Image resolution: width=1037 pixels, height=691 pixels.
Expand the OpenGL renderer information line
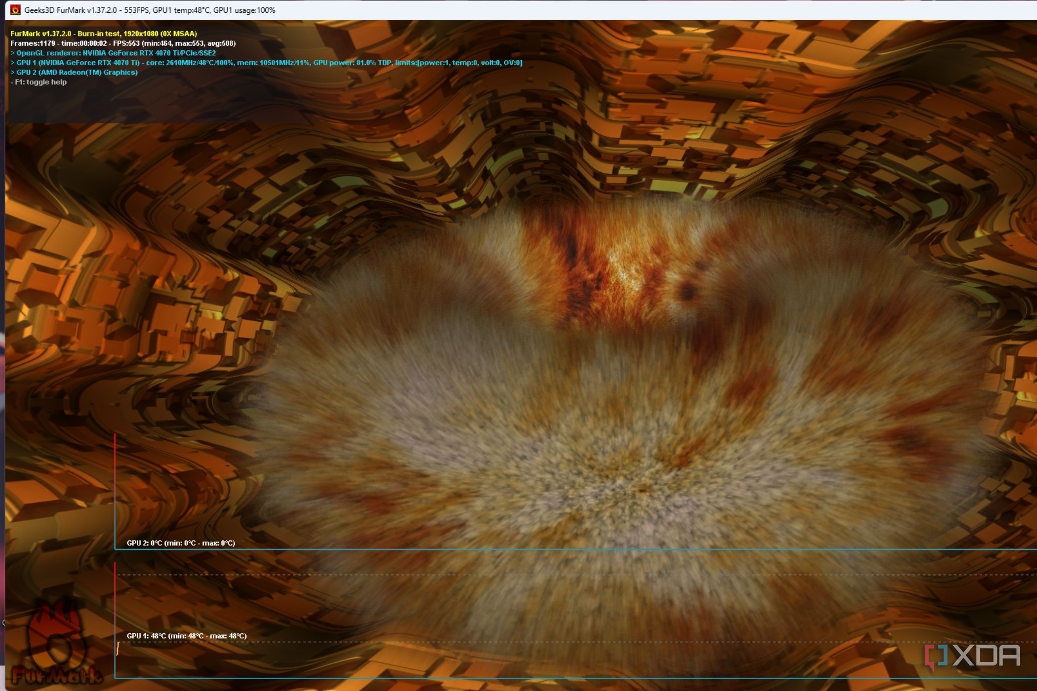[114, 53]
